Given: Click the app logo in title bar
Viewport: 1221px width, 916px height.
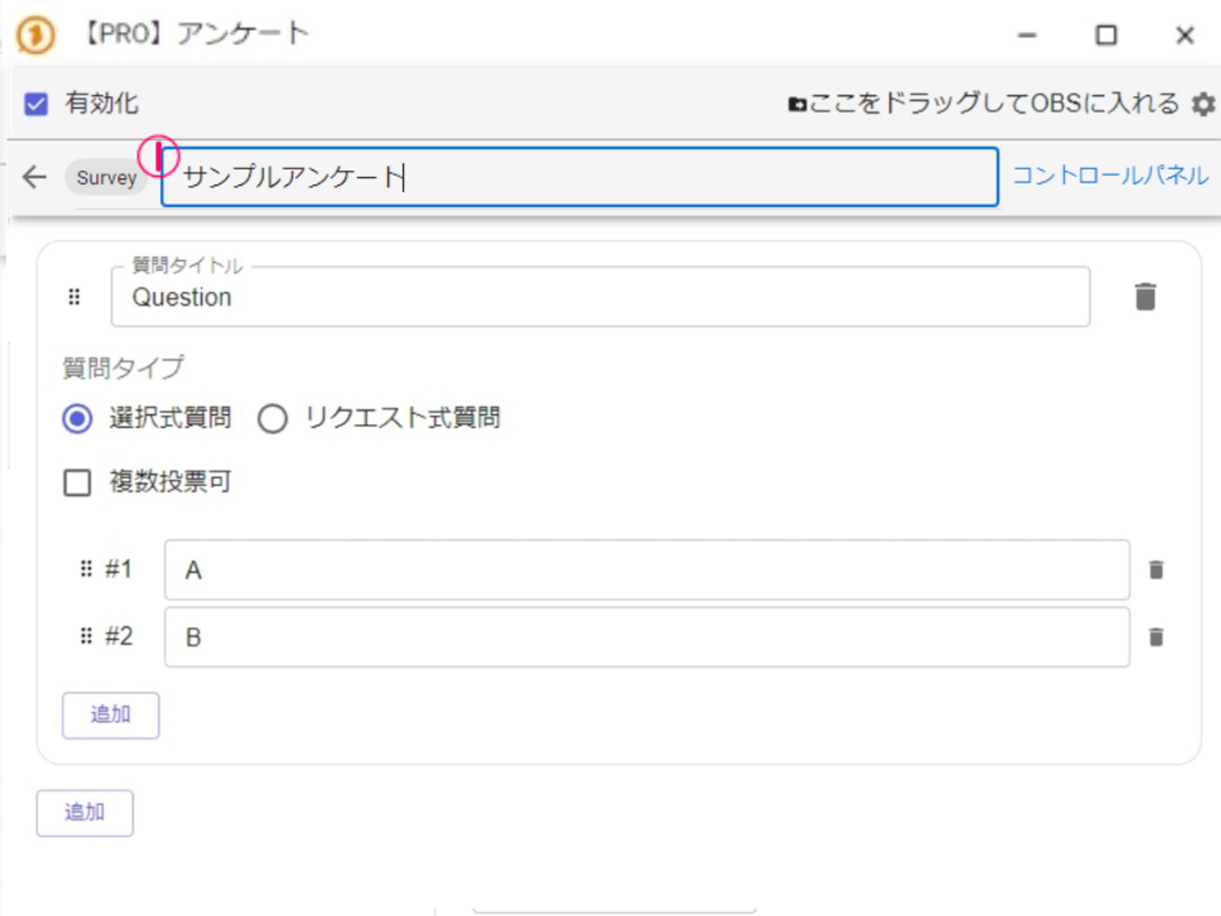Looking at the screenshot, I should click(35, 34).
